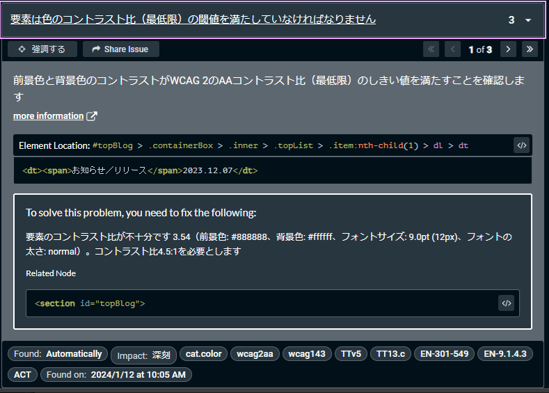Click the TTv5 tag

click(x=351, y=354)
